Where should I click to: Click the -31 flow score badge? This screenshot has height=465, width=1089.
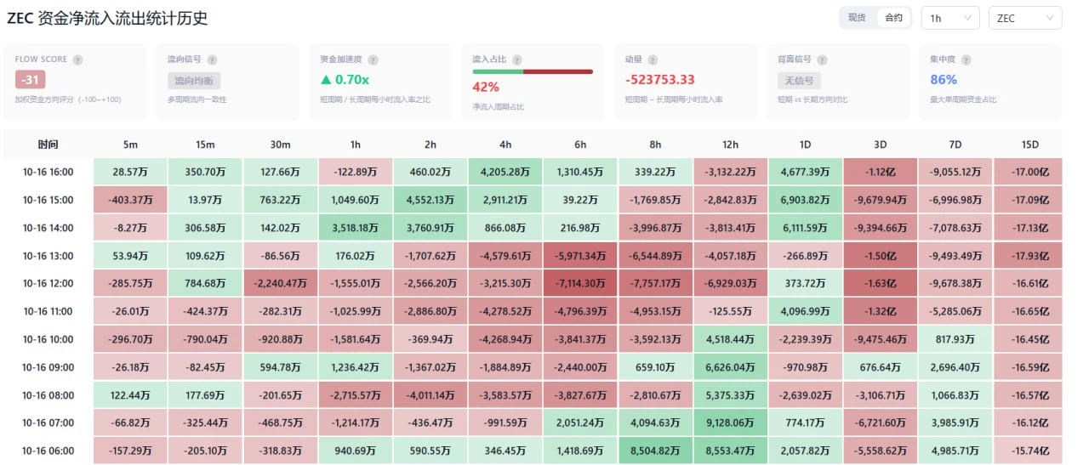[30, 80]
